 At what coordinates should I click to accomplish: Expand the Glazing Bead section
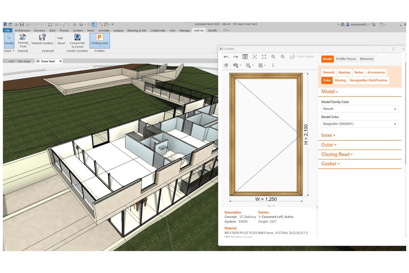(337, 154)
